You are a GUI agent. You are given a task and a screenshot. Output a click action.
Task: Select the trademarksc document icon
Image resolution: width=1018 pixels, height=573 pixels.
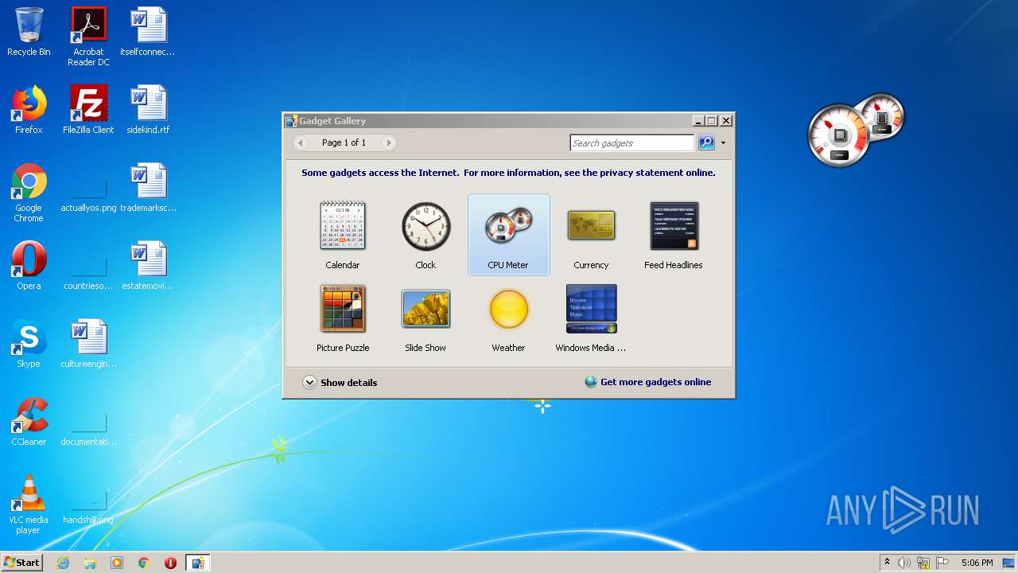(148, 188)
